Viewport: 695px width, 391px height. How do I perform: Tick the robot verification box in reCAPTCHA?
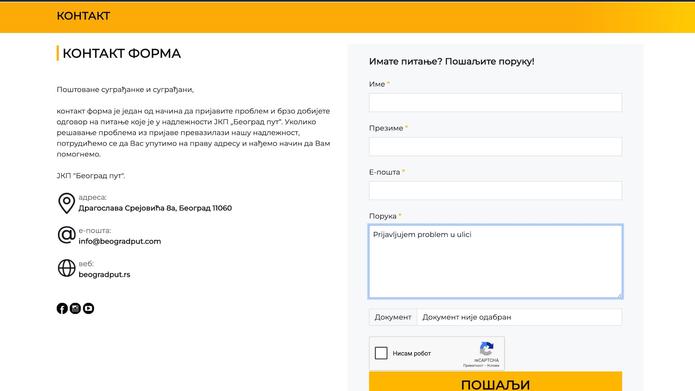[381, 353]
